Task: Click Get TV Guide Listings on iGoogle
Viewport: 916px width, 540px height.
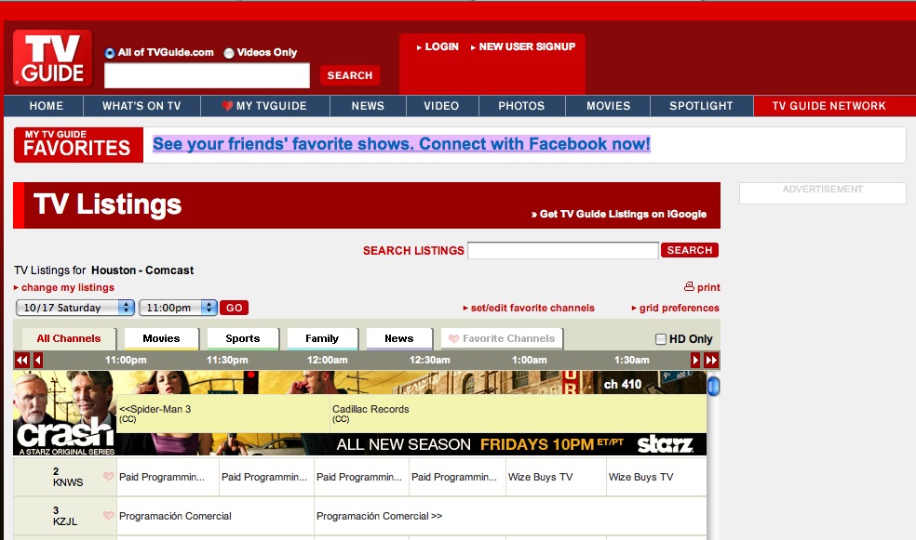Action: 619,214
